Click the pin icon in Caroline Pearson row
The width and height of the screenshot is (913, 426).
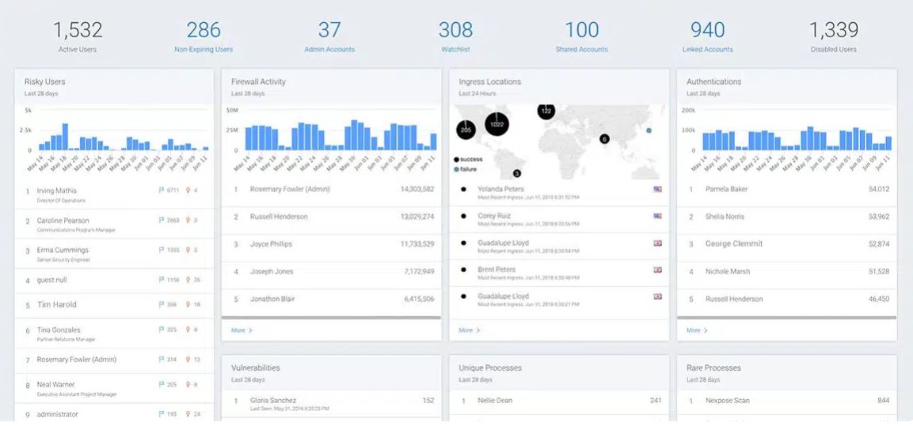tap(188, 221)
